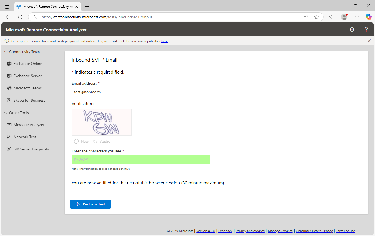Click the Microsoft Remote Connectivity Analyzer title
375x236 pixels.
(x=46, y=30)
